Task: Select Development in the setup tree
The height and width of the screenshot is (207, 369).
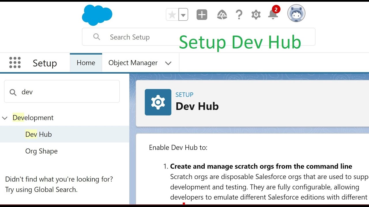Action: tap(33, 118)
